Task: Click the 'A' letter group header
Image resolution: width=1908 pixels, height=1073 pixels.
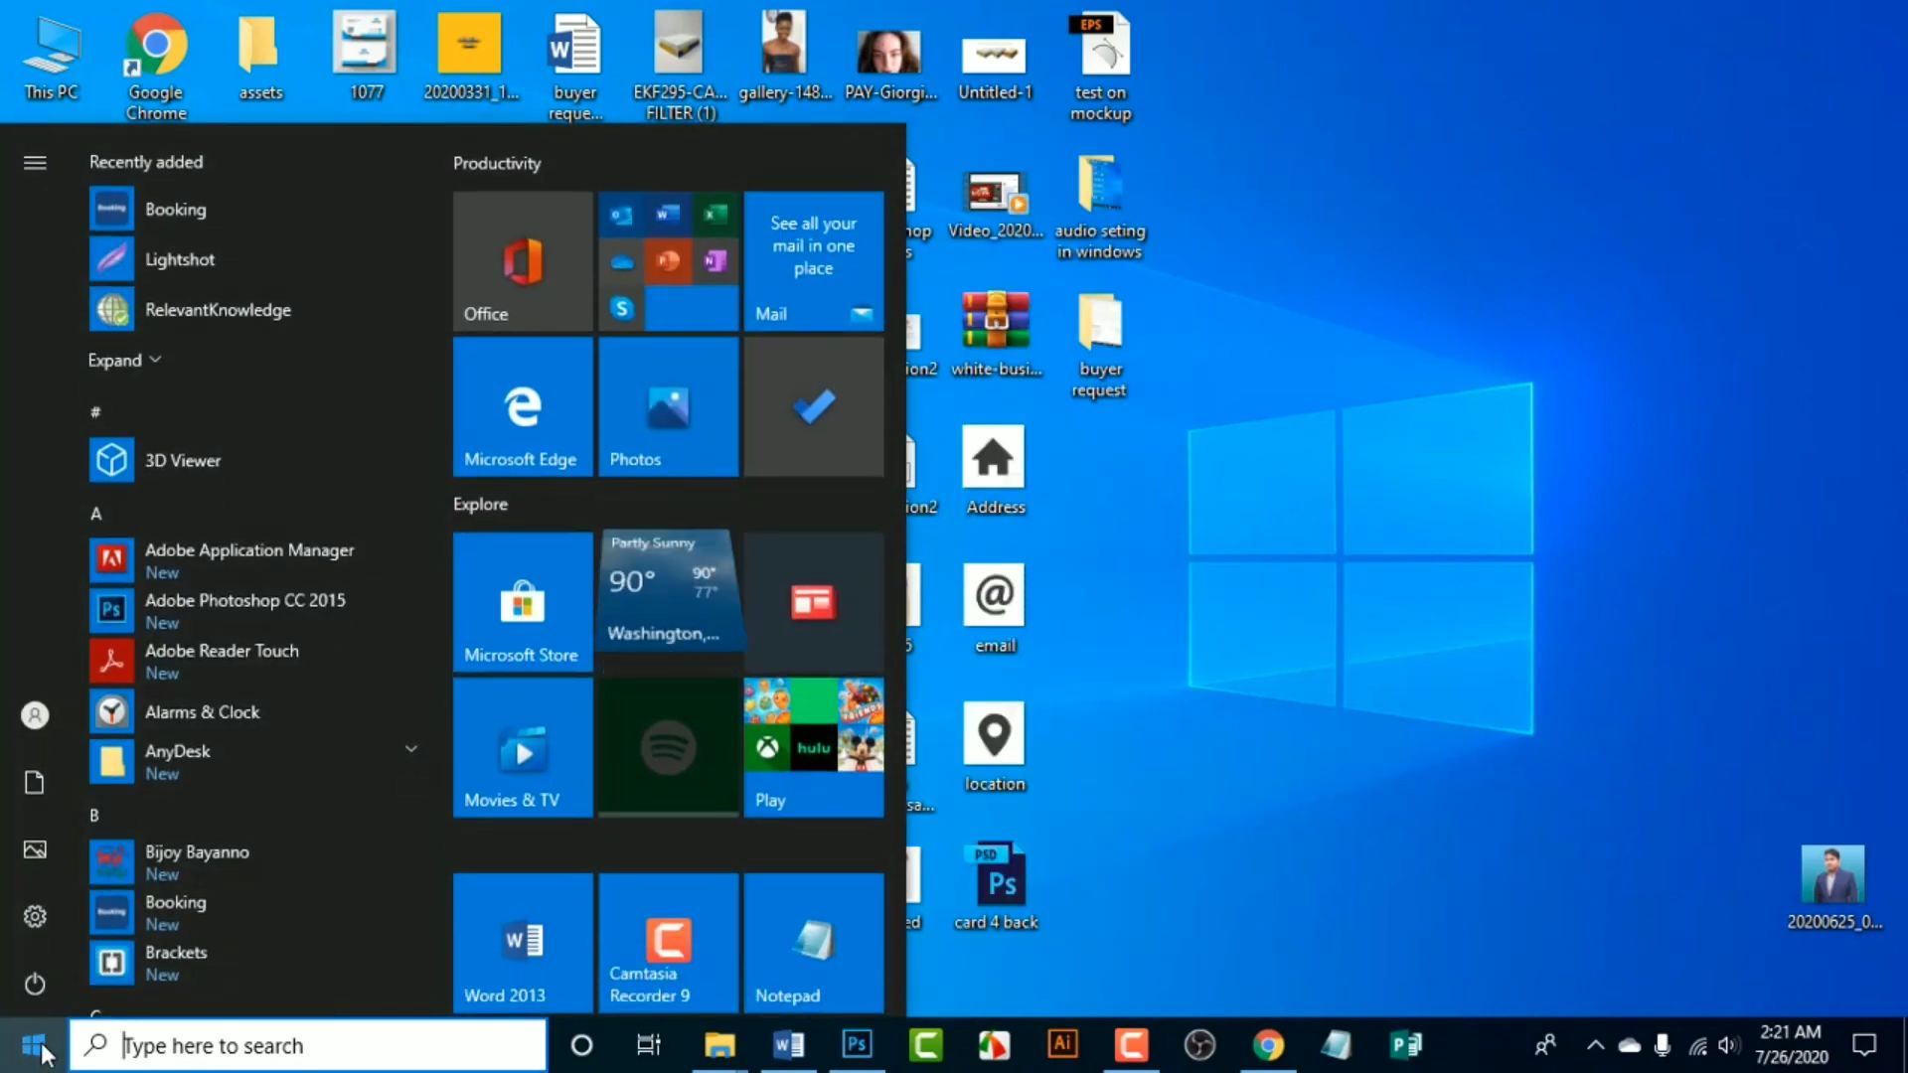Action: pos(96,514)
